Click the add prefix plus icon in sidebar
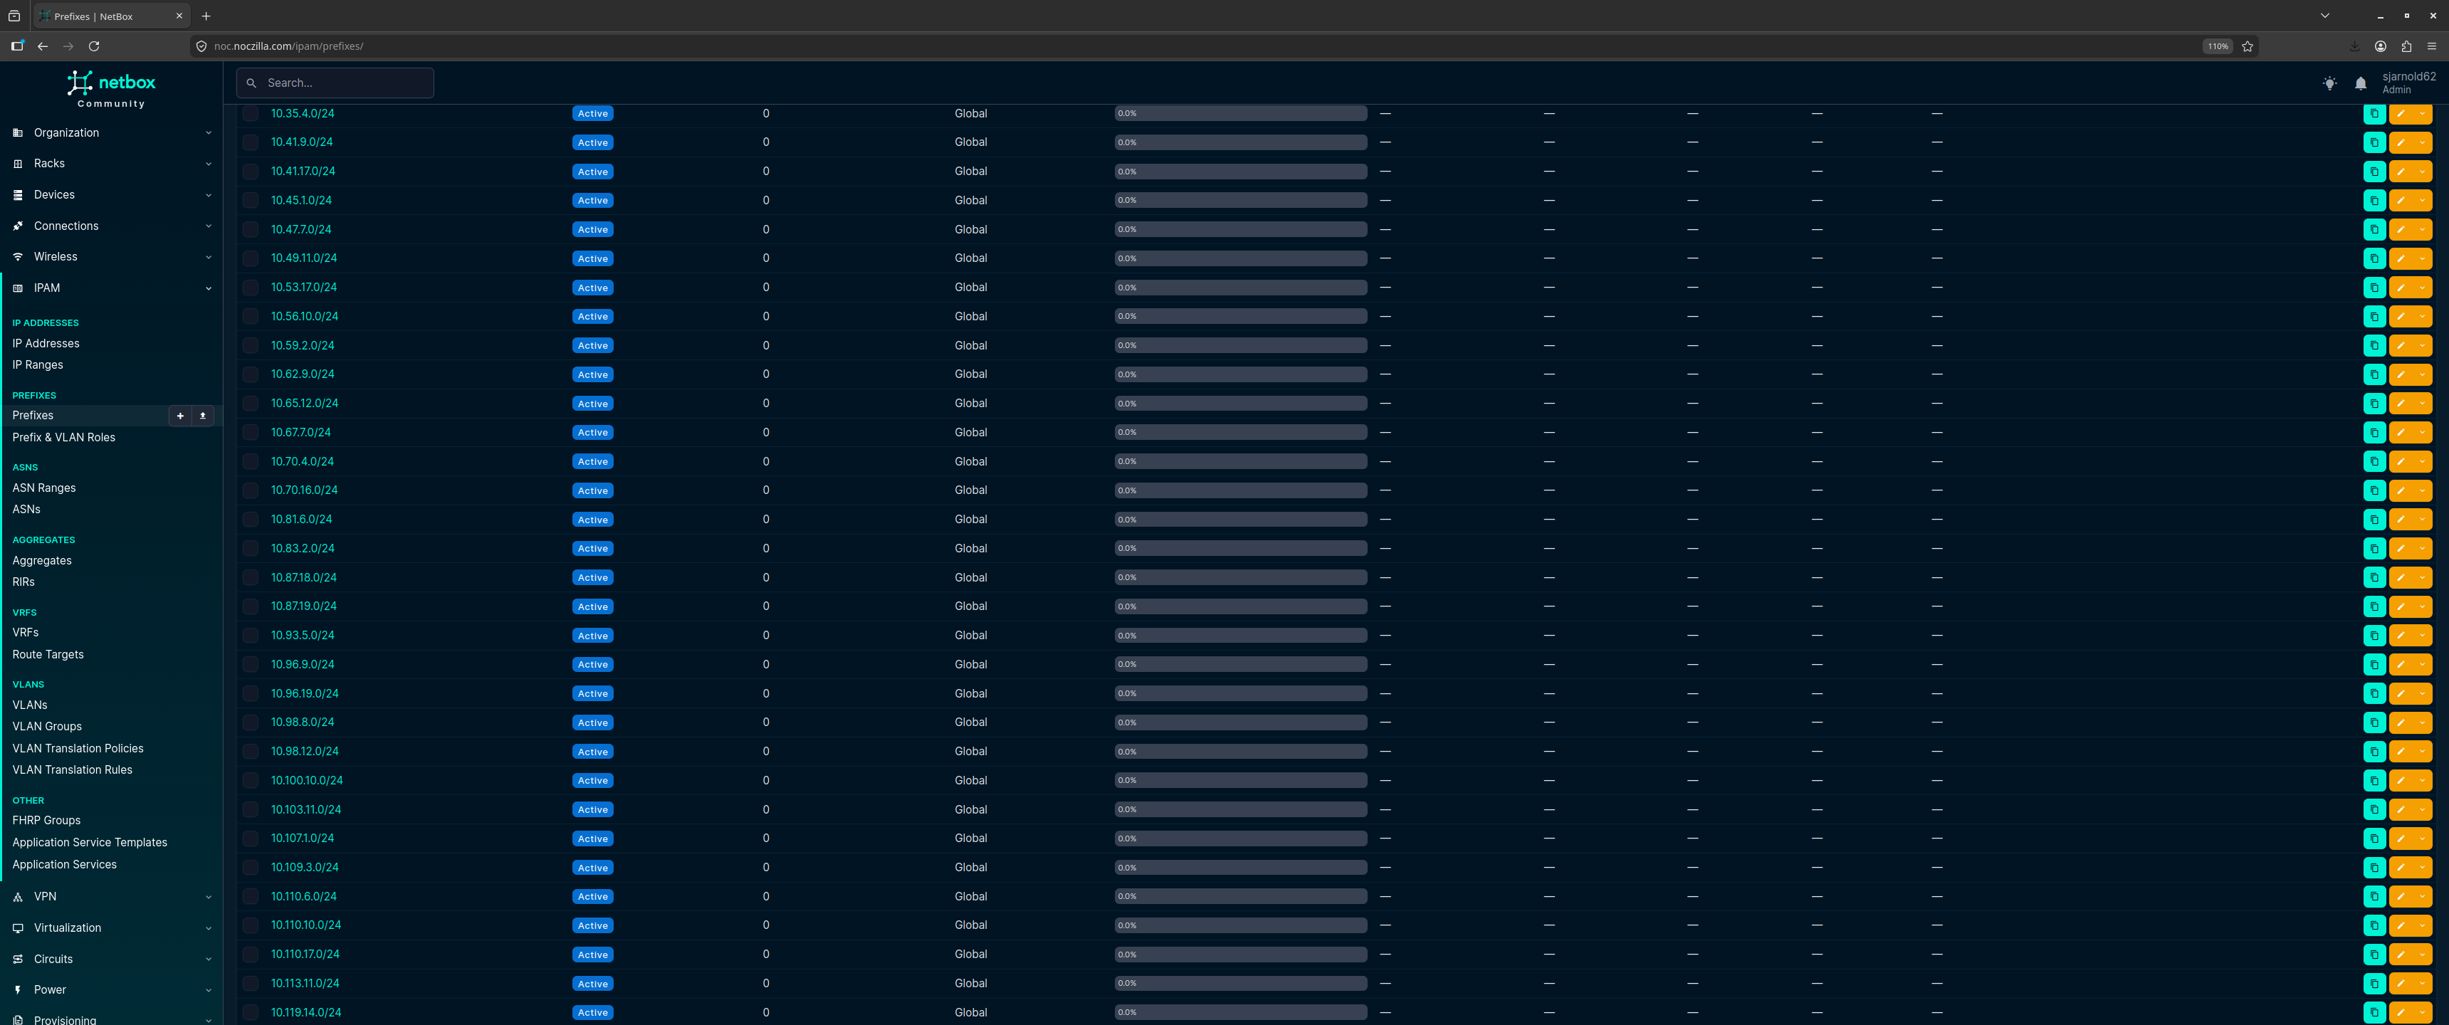Image resolution: width=2449 pixels, height=1025 pixels. (x=179, y=416)
